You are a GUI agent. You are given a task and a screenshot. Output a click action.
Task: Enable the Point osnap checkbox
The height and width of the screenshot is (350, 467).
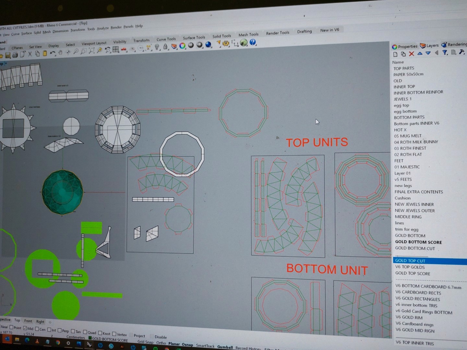pyautogui.click(x=12, y=327)
